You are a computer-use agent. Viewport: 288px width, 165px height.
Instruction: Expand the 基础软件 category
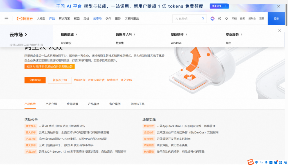pos(179,35)
